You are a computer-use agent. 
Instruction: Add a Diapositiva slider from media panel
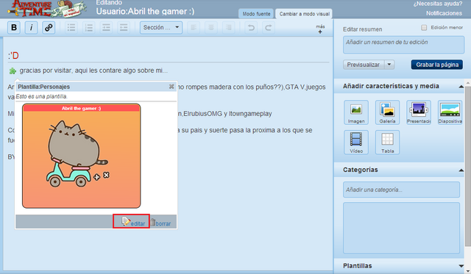(450, 112)
